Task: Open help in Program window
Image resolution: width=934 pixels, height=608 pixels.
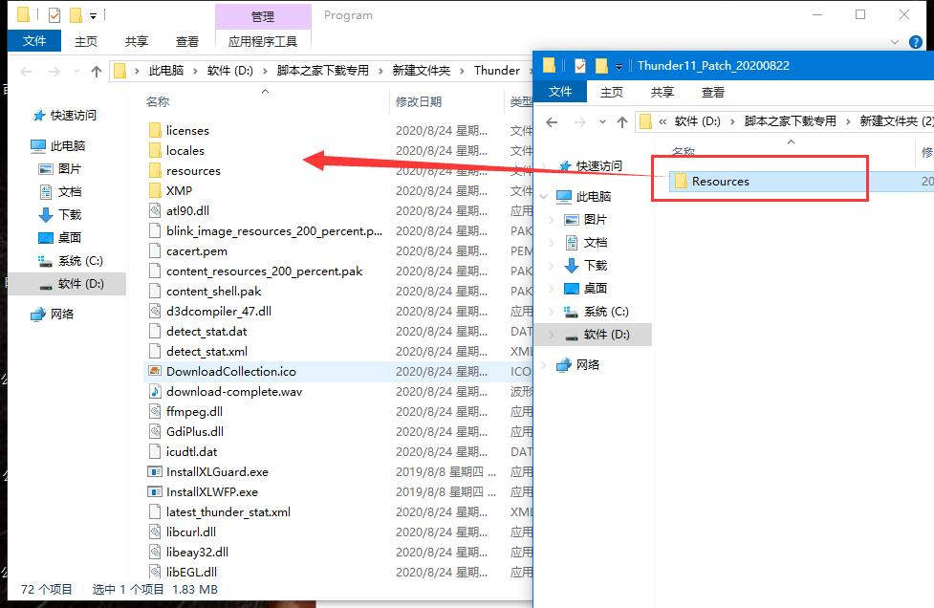Action: 916,42
